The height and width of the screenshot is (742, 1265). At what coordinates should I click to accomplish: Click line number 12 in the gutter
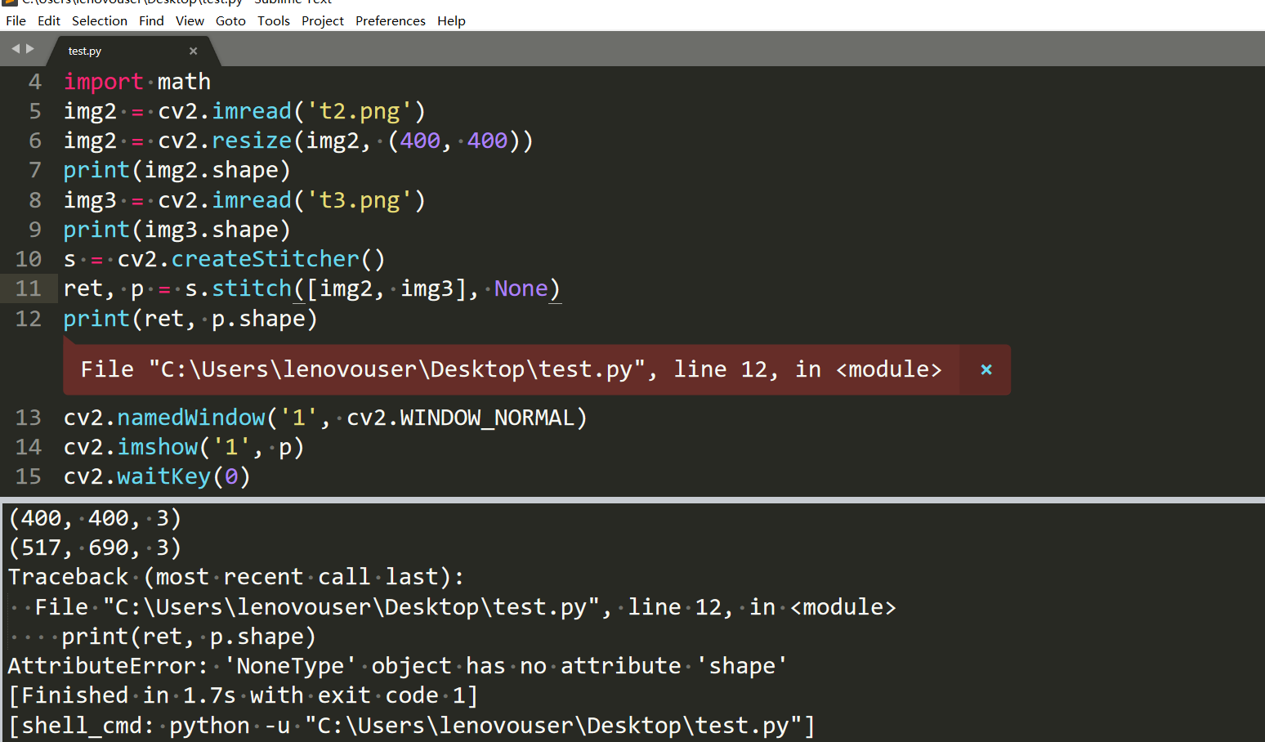(x=28, y=319)
